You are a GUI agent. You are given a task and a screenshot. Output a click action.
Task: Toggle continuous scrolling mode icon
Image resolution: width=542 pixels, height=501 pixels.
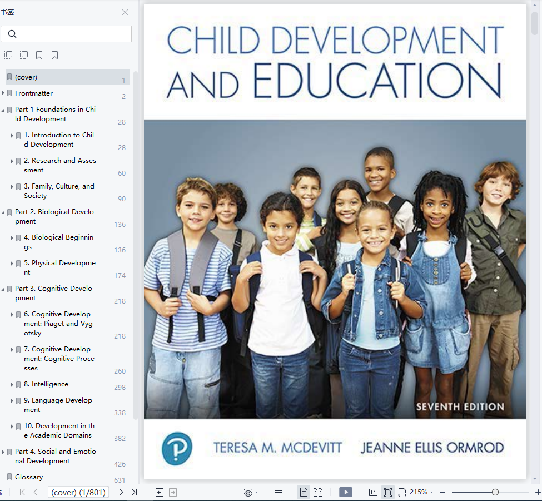[x=279, y=492]
